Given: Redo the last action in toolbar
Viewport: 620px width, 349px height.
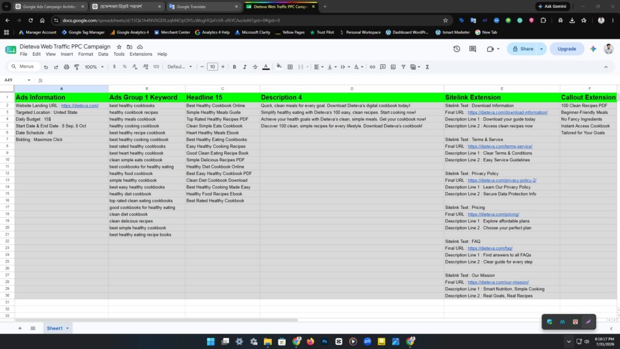Looking at the screenshot, I should click(x=56, y=67).
